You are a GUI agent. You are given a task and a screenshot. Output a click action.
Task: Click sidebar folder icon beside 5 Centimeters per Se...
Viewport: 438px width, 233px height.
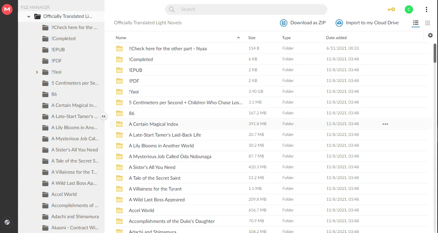tap(45, 83)
